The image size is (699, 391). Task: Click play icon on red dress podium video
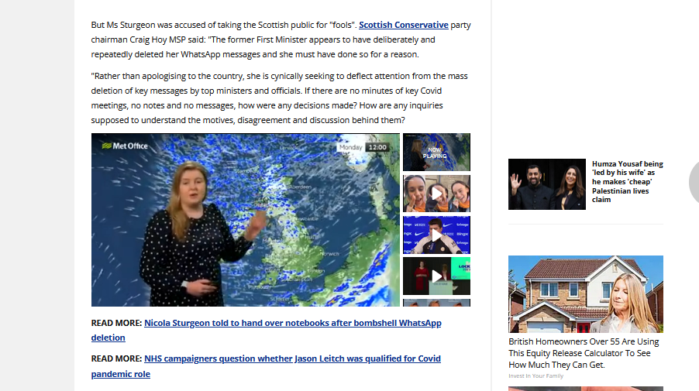point(436,276)
